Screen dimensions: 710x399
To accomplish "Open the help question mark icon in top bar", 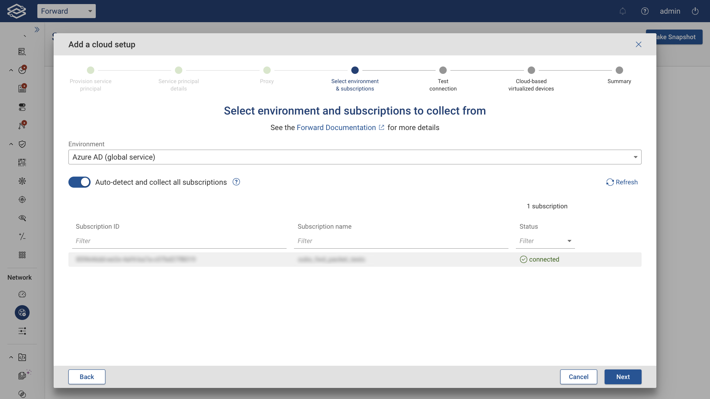I will 645,11.
